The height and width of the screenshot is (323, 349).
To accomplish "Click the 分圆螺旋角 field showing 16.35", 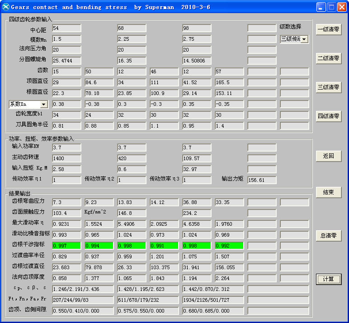I will (x=132, y=61).
